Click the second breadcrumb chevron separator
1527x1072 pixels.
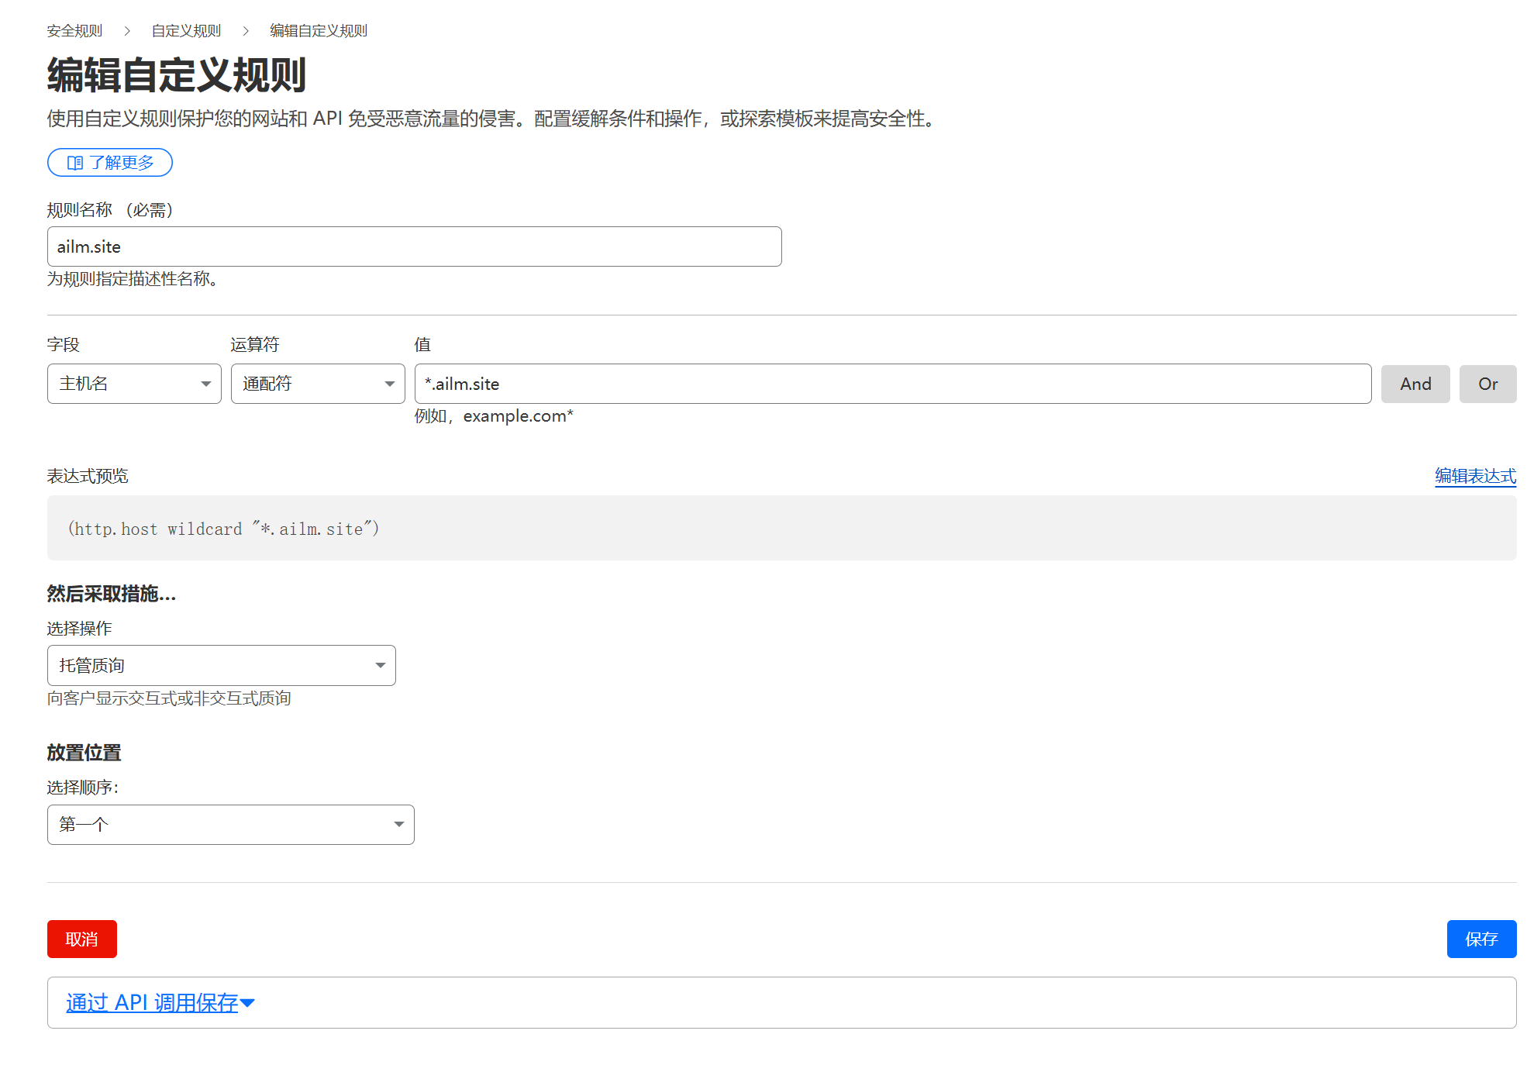(x=246, y=31)
